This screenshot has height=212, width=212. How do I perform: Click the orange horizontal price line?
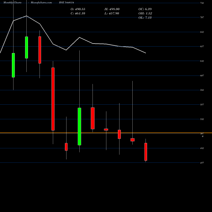click(x=106, y=133)
